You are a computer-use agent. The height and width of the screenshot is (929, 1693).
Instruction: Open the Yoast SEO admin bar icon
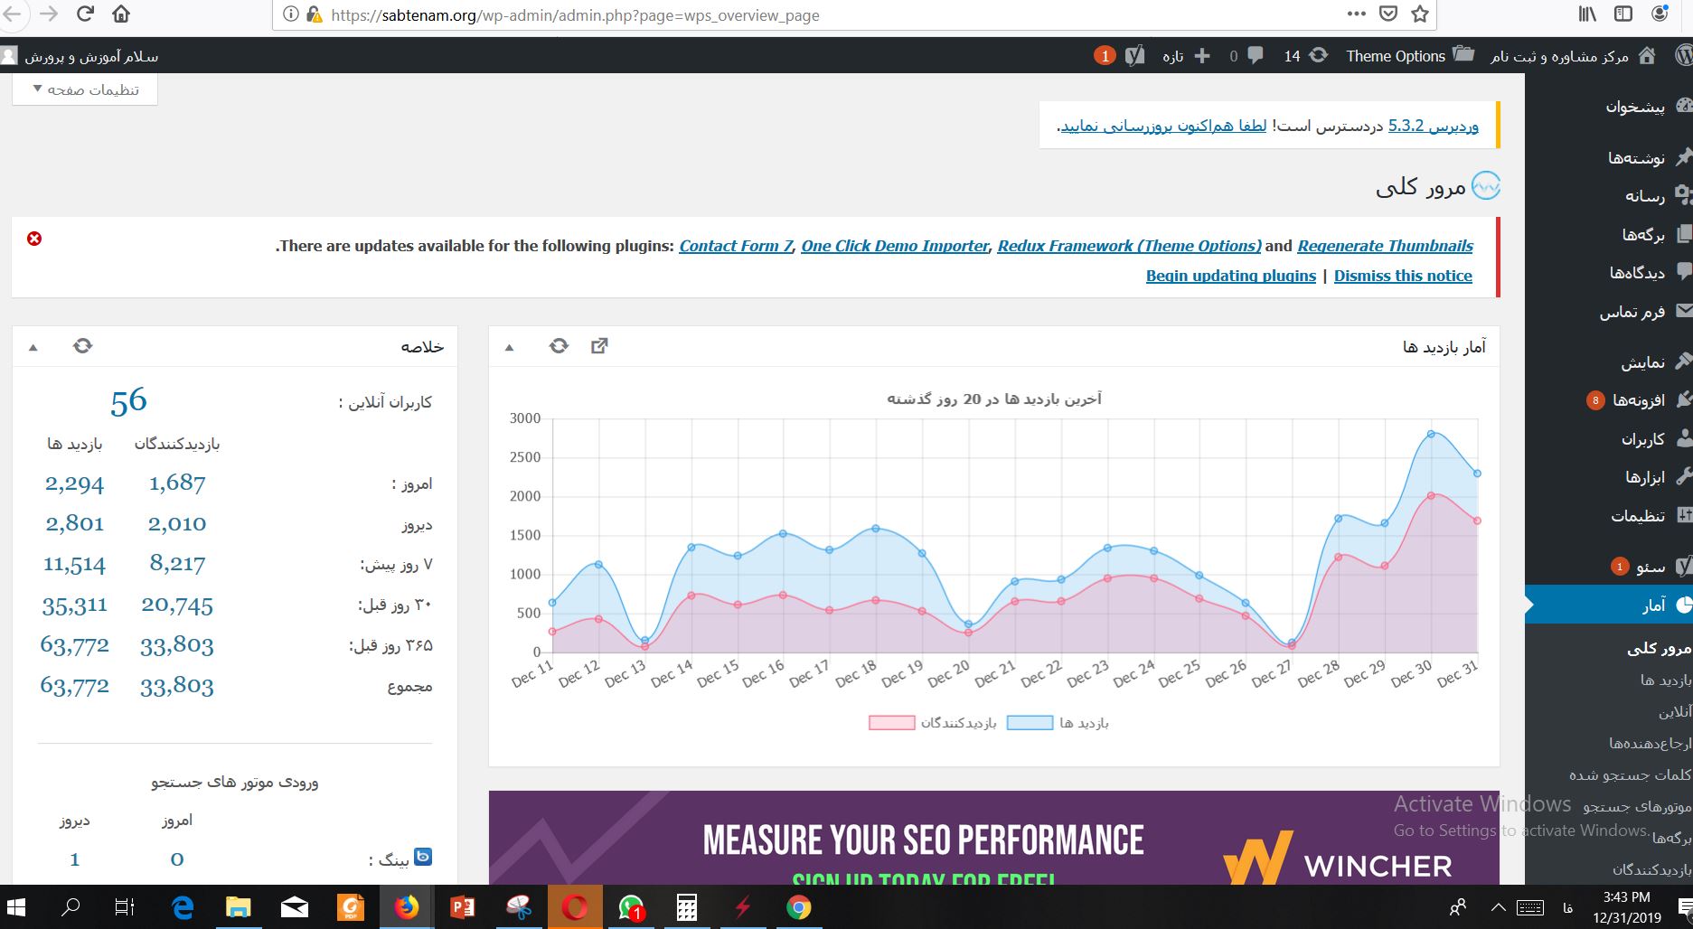1135,56
